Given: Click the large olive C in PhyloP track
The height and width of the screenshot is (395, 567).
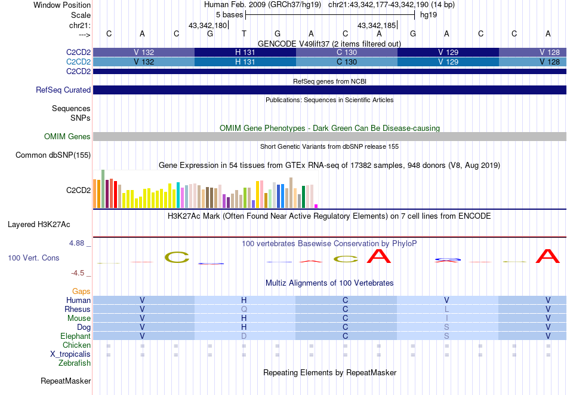Looking at the screenshot, I should tap(177, 257).
